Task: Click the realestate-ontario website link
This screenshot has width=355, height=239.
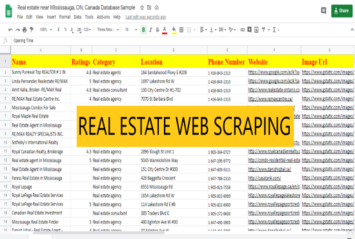Action: tap(274, 90)
